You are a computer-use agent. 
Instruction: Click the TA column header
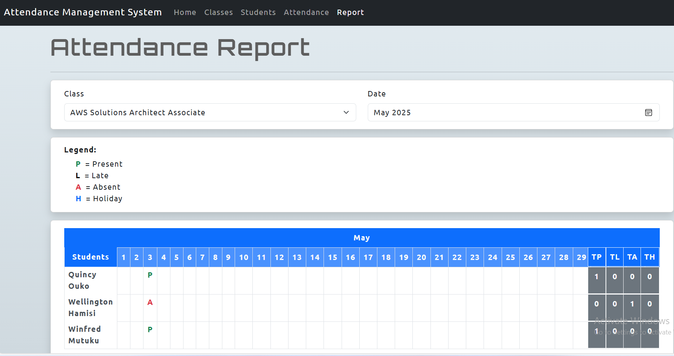pos(632,257)
